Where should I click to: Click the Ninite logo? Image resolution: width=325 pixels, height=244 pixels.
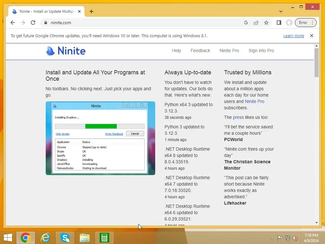(66, 51)
